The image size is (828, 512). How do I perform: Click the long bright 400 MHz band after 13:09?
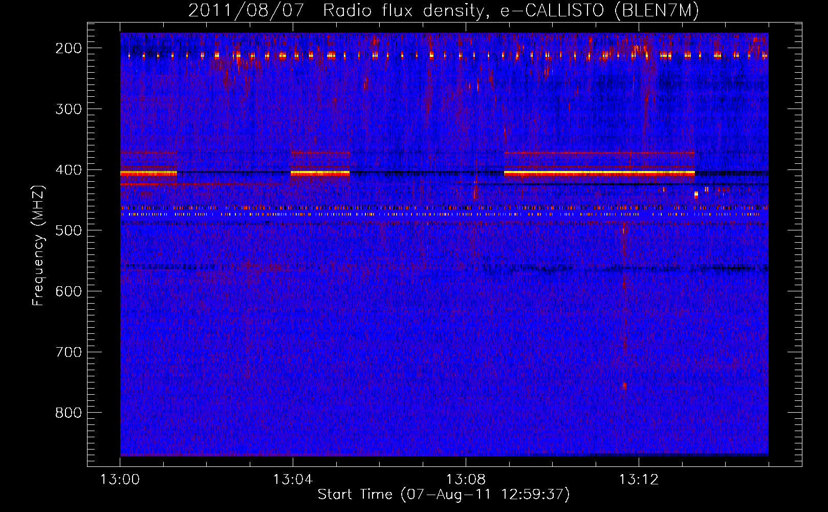pyautogui.click(x=599, y=174)
